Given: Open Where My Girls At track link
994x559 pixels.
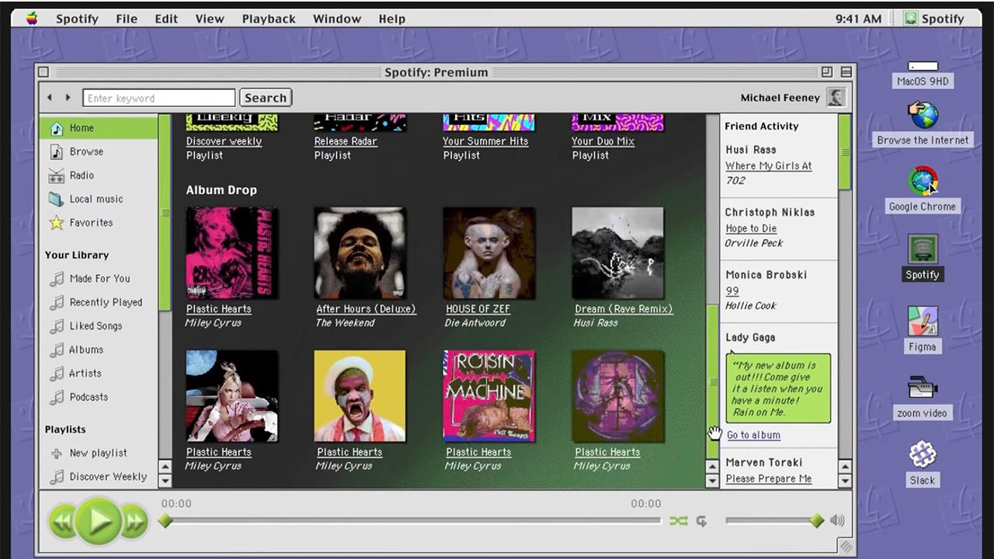Looking at the screenshot, I should tap(768, 166).
